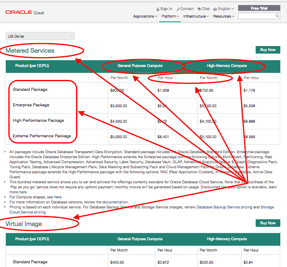The height and width of the screenshot is (267, 287).
Task: Click High Performance Package row label
Action: click(x=38, y=121)
